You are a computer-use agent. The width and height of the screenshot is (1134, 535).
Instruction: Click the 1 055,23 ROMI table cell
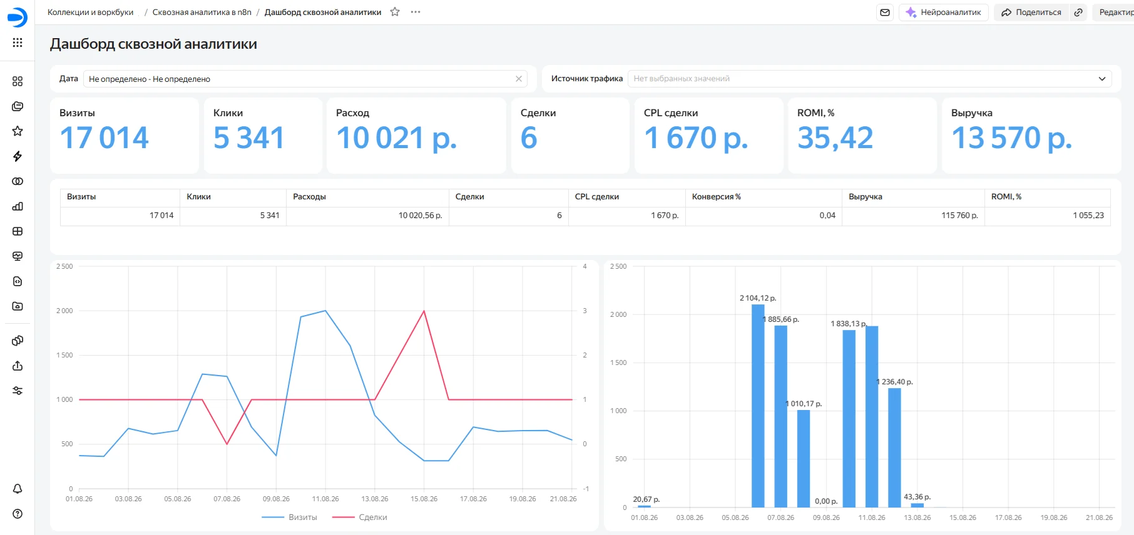[1048, 216]
